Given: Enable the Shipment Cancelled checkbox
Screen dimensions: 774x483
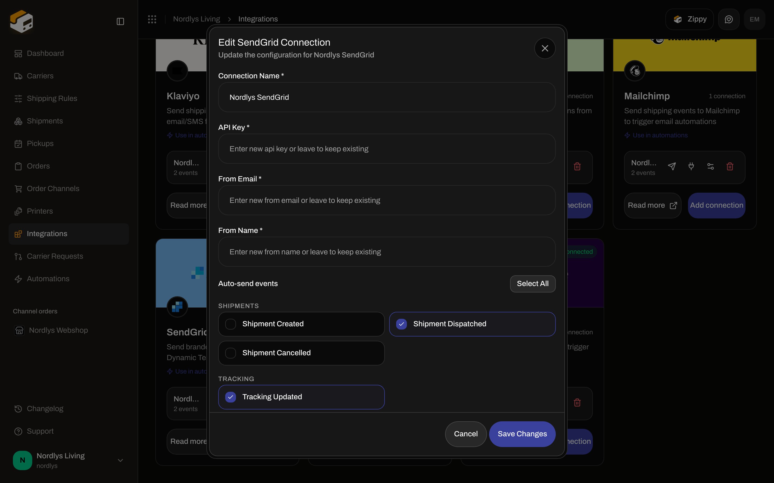Looking at the screenshot, I should tap(231, 353).
